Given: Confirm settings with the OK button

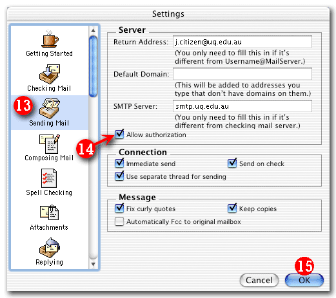Looking at the screenshot, I should (x=304, y=280).
